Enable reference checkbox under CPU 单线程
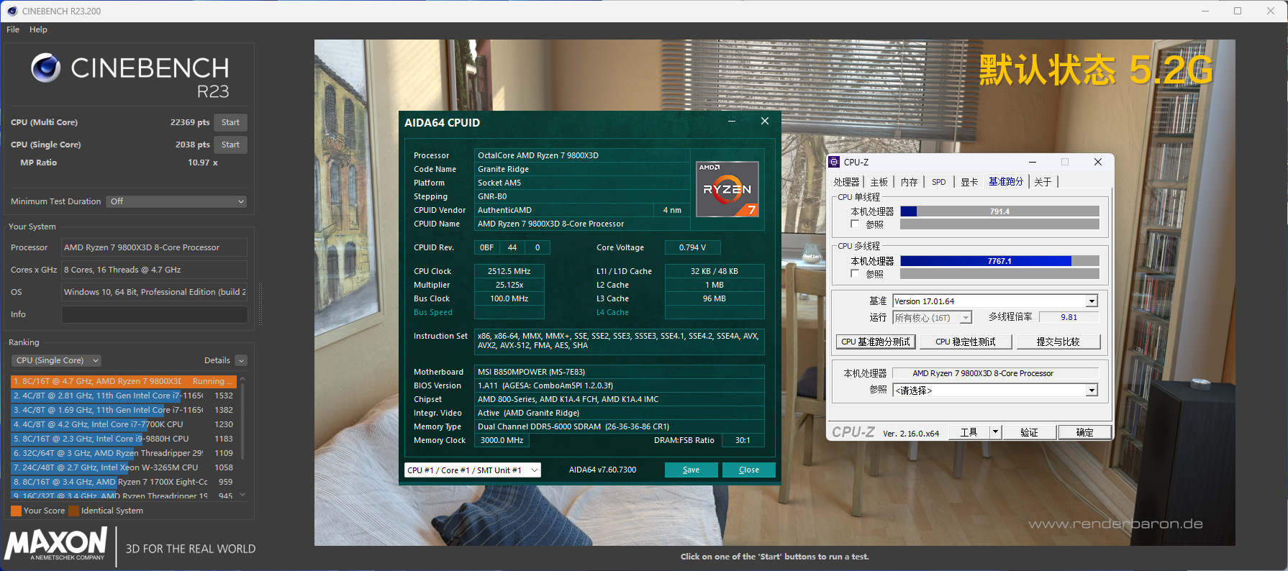Image resolution: width=1288 pixels, height=571 pixels. 855,224
